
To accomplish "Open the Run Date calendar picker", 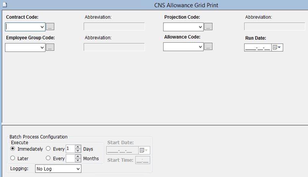I will coord(277,47).
